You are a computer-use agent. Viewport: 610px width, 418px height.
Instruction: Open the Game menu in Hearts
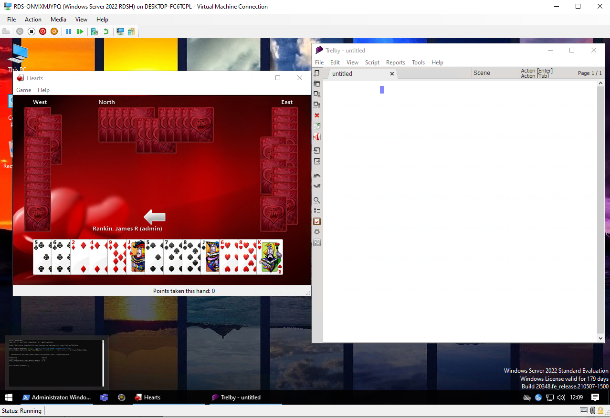click(x=23, y=90)
